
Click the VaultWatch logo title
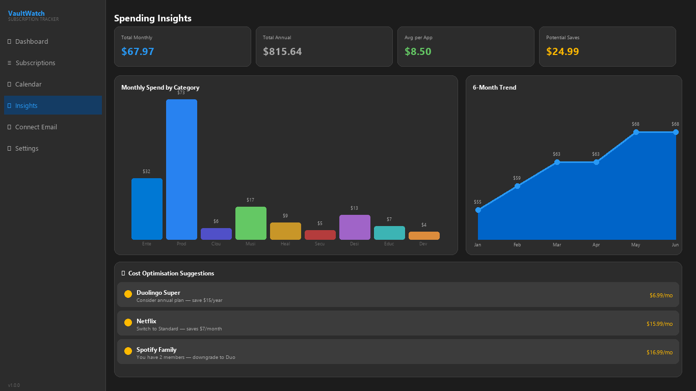pyautogui.click(x=26, y=13)
